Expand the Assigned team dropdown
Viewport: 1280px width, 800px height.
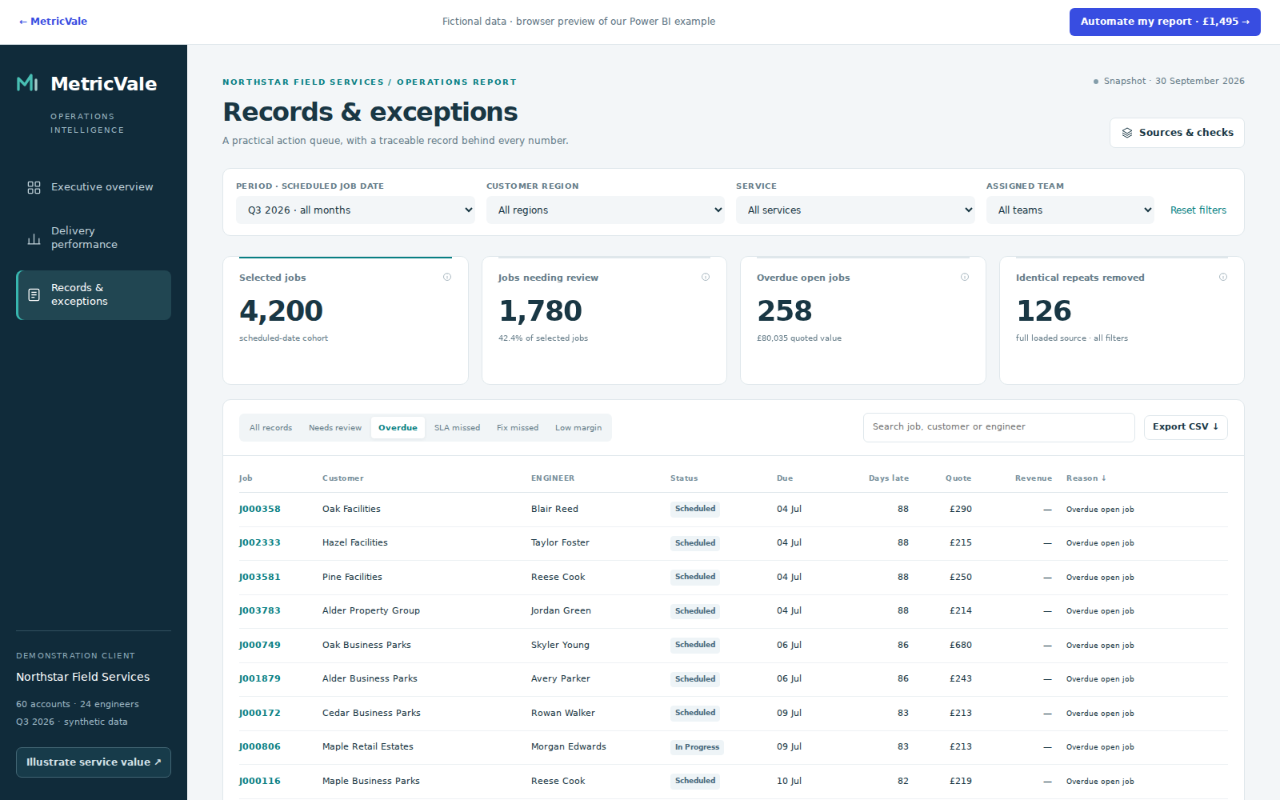pos(1070,210)
